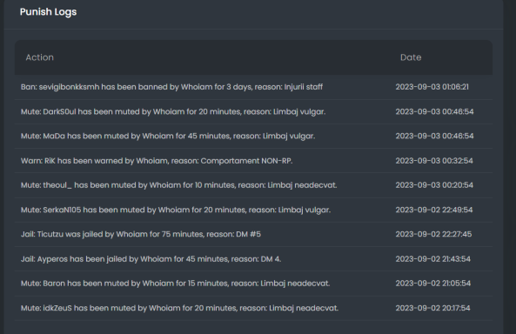Select the DarkS0ul mute log row

tap(253, 111)
